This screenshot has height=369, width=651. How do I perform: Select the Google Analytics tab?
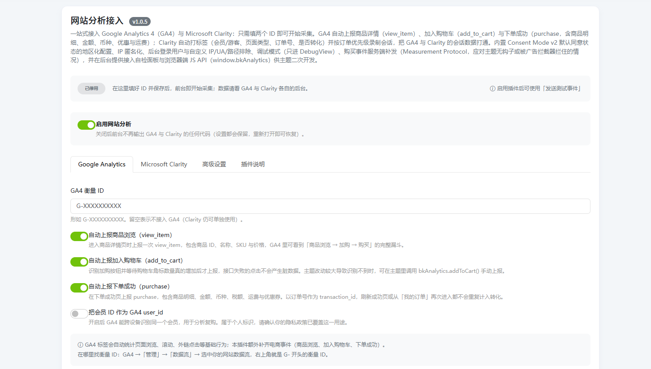pyautogui.click(x=102, y=164)
